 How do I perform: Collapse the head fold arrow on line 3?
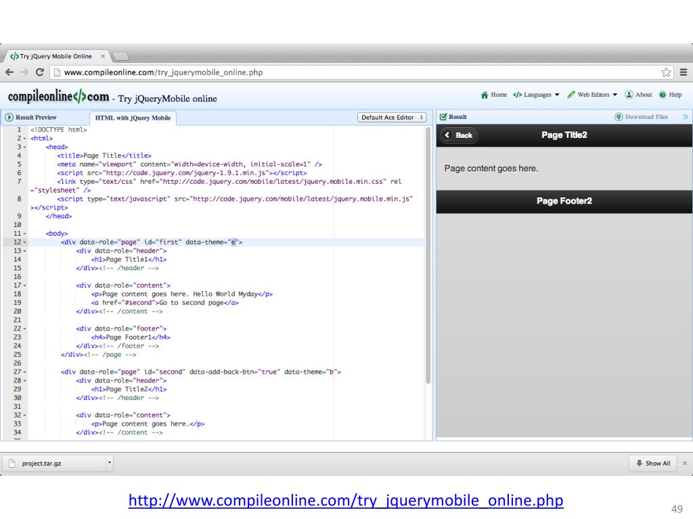point(24,147)
